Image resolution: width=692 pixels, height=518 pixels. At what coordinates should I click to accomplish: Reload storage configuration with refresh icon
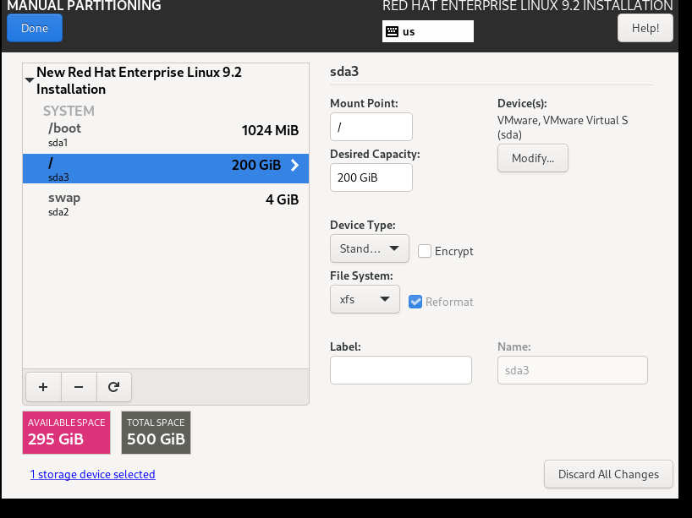114,387
